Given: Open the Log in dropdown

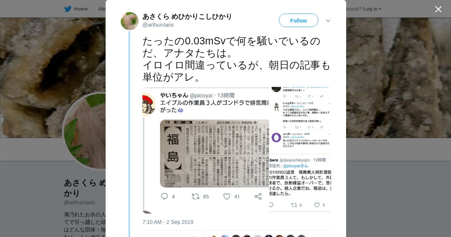Looking at the screenshot, I should tap(372, 9).
